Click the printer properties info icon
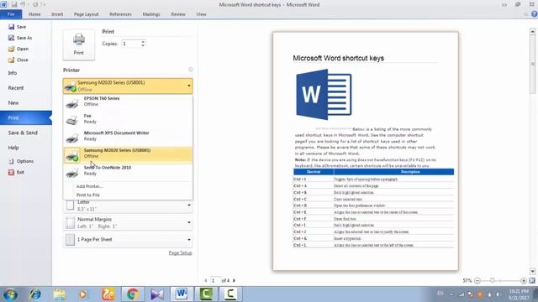538x302 pixels. coord(191,70)
